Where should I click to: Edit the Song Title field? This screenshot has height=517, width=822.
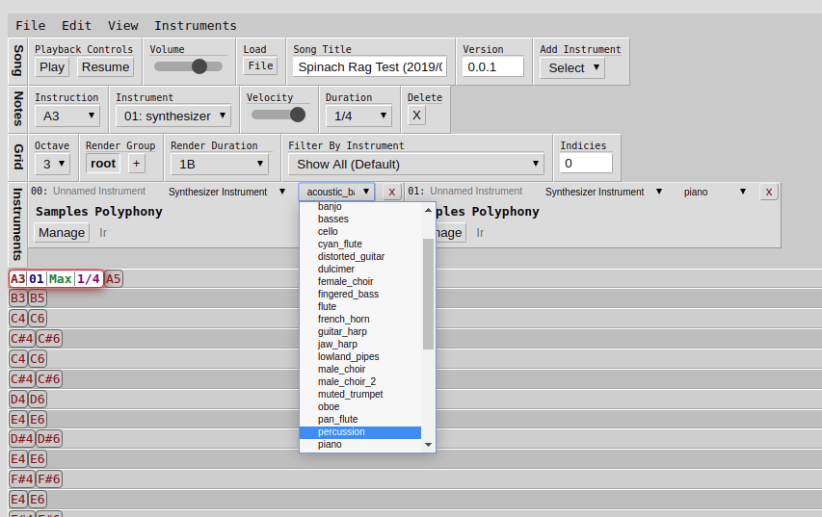[370, 67]
